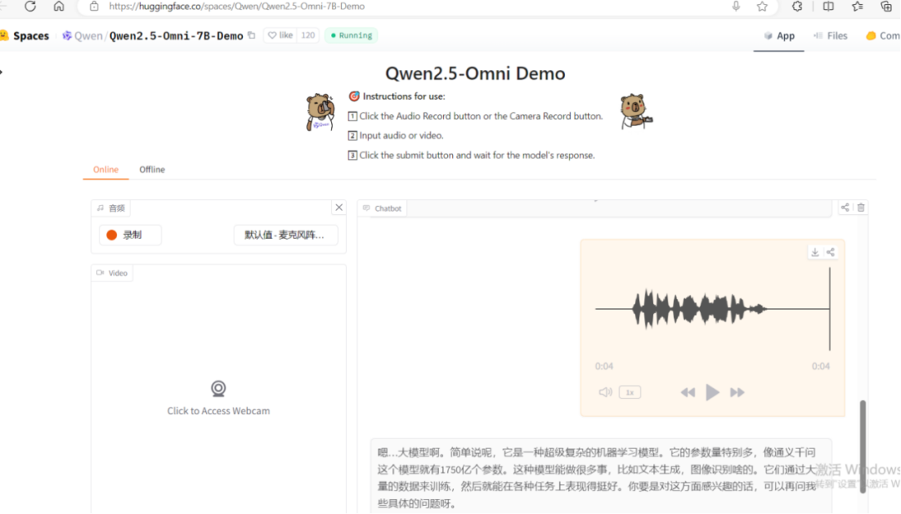Switch to the Files tab

pyautogui.click(x=830, y=36)
